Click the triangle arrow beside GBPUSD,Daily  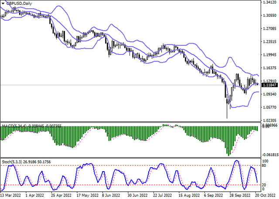pos(3,3)
